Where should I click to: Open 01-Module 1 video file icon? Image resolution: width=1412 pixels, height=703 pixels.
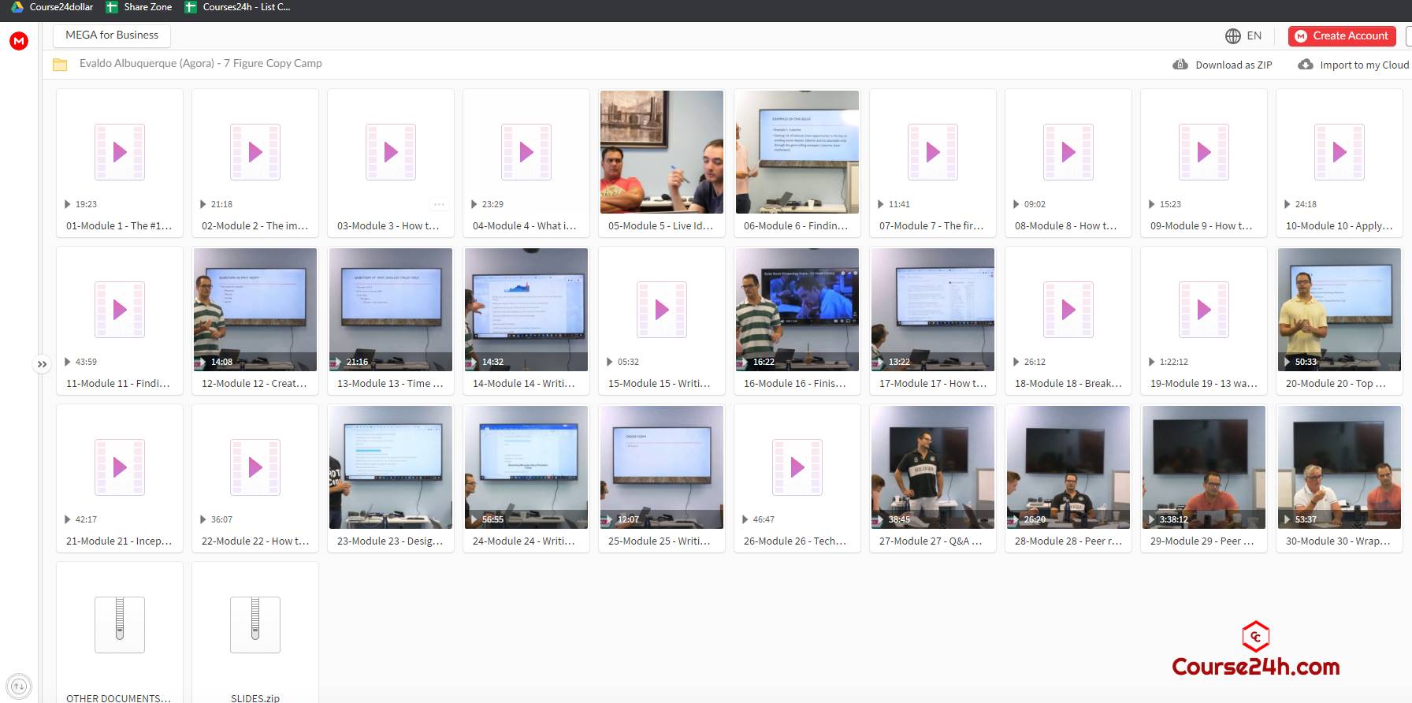coord(120,152)
